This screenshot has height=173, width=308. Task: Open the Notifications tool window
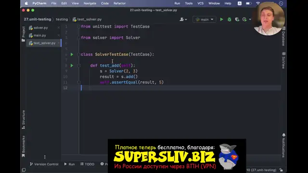click(283, 146)
